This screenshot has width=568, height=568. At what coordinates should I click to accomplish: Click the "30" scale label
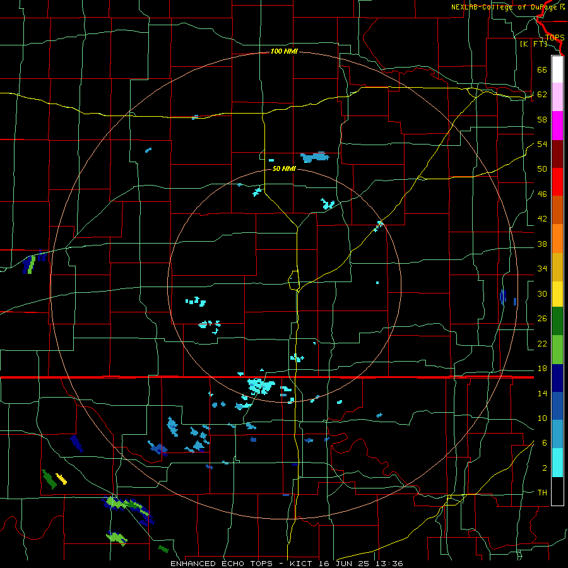(542, 293)
